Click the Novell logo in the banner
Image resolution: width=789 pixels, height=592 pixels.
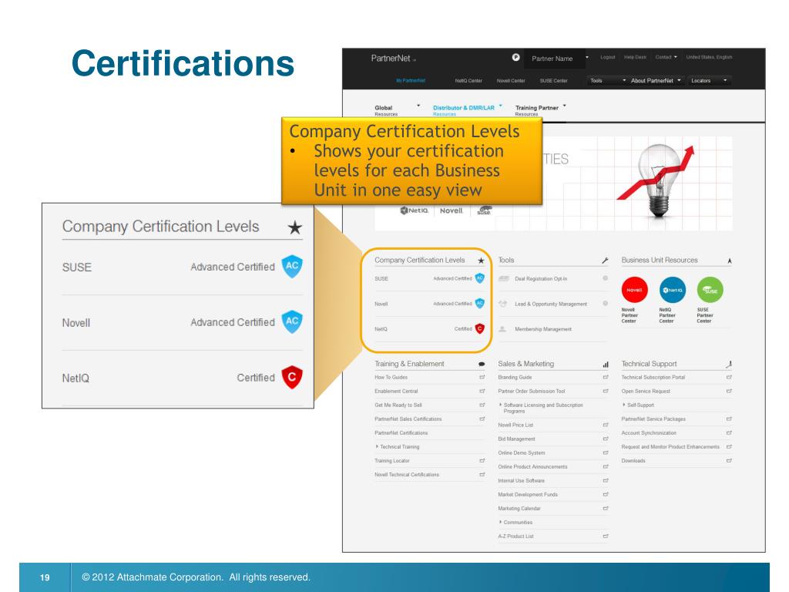(x=451, y=210)
